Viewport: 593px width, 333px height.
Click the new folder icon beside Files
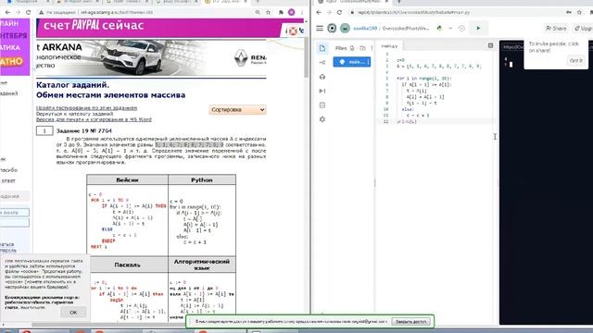(x=362, y=48)
